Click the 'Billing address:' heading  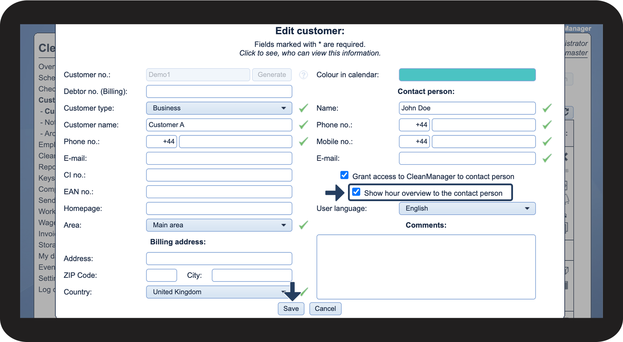click(x=178, y=242)
